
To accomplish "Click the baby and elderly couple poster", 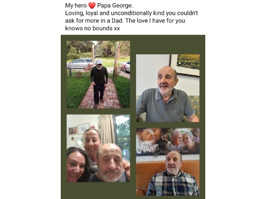I will pyautogui.click(x=168, y=142).
